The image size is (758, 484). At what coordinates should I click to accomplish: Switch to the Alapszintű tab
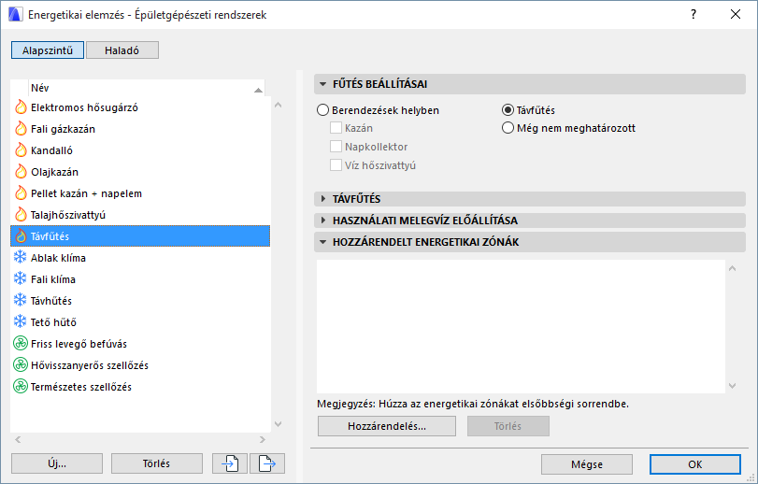point(48,50)
